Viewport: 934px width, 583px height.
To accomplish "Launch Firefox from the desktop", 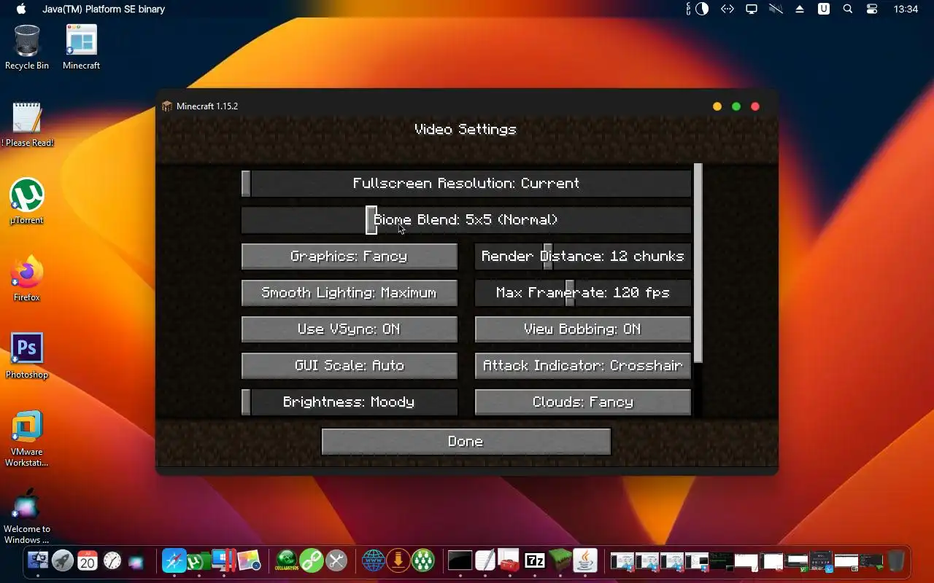I will pos(27,279).
